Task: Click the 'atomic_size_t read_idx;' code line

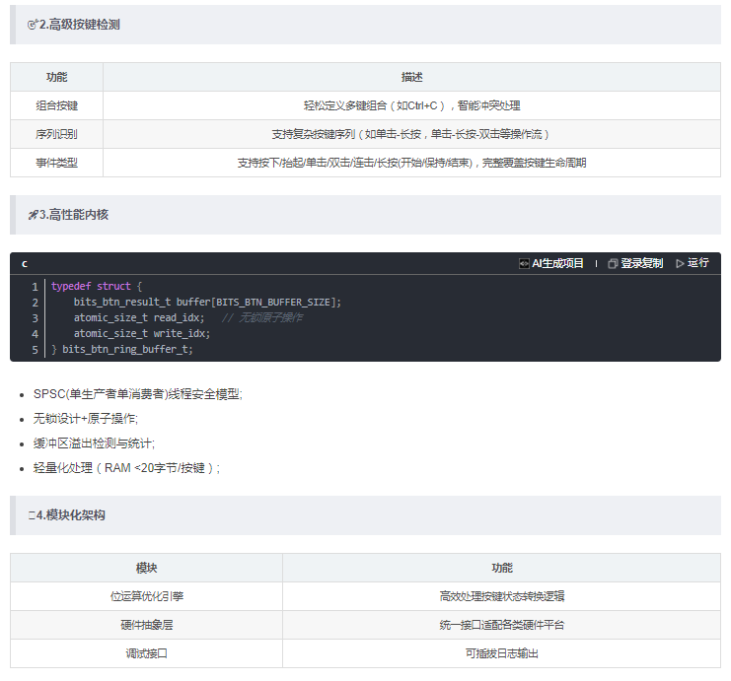Action: pos(139,317)
